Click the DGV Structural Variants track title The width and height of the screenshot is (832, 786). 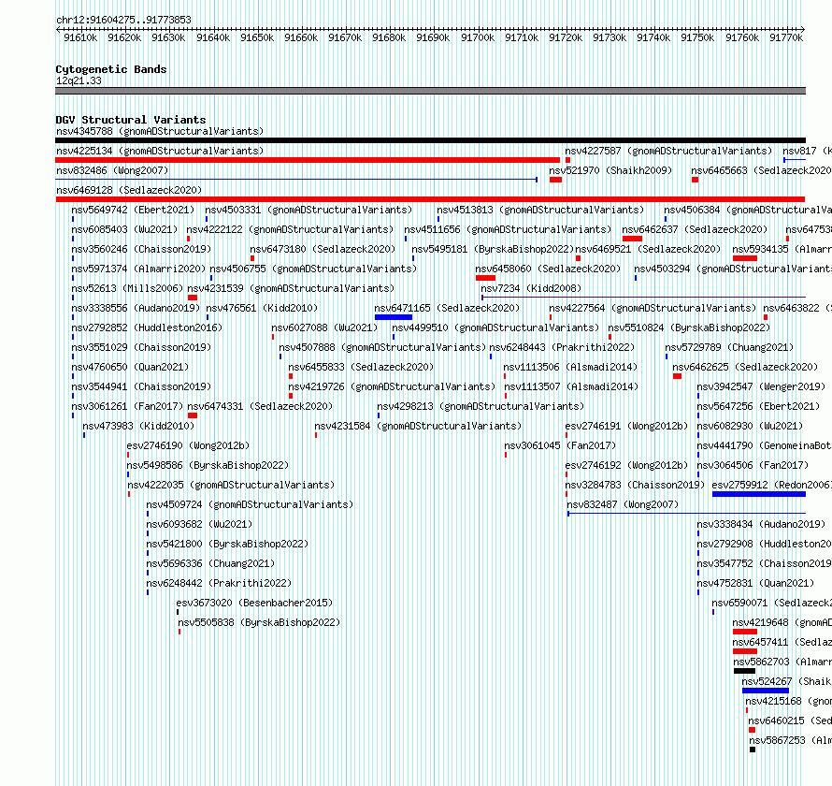(131, 120)
